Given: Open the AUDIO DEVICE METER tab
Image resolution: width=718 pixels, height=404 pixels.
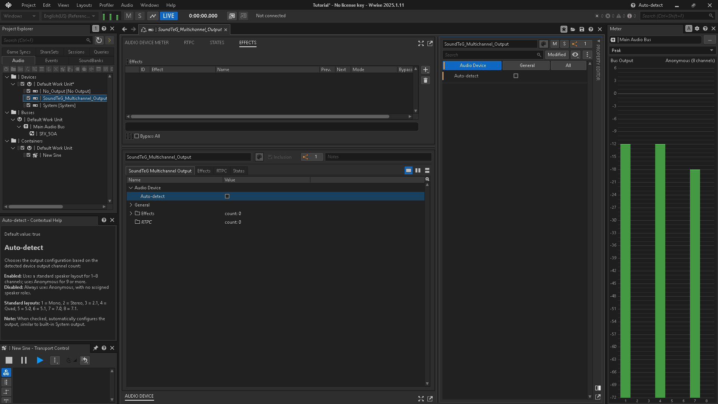Looking at the screenshot, I should [x=147, y=43].
